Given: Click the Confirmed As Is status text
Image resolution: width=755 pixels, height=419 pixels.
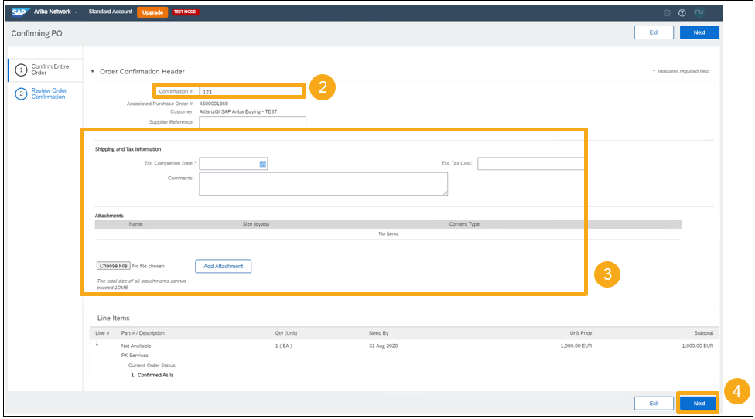Looking at the screenshot, I should tap(155, 375).
